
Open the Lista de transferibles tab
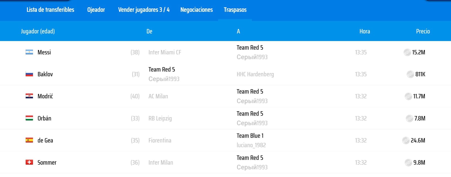(x=50, y=10)
